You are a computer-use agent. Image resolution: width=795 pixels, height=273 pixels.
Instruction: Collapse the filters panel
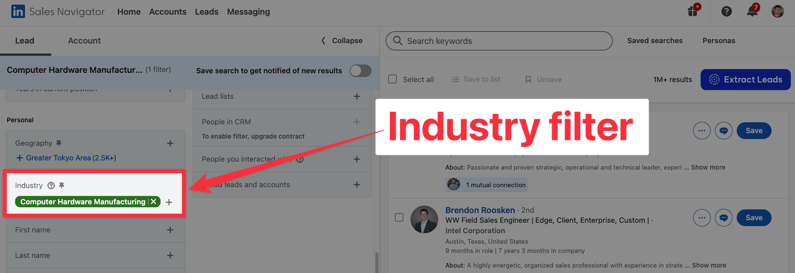pyautogui.click(x=342, y=41)
